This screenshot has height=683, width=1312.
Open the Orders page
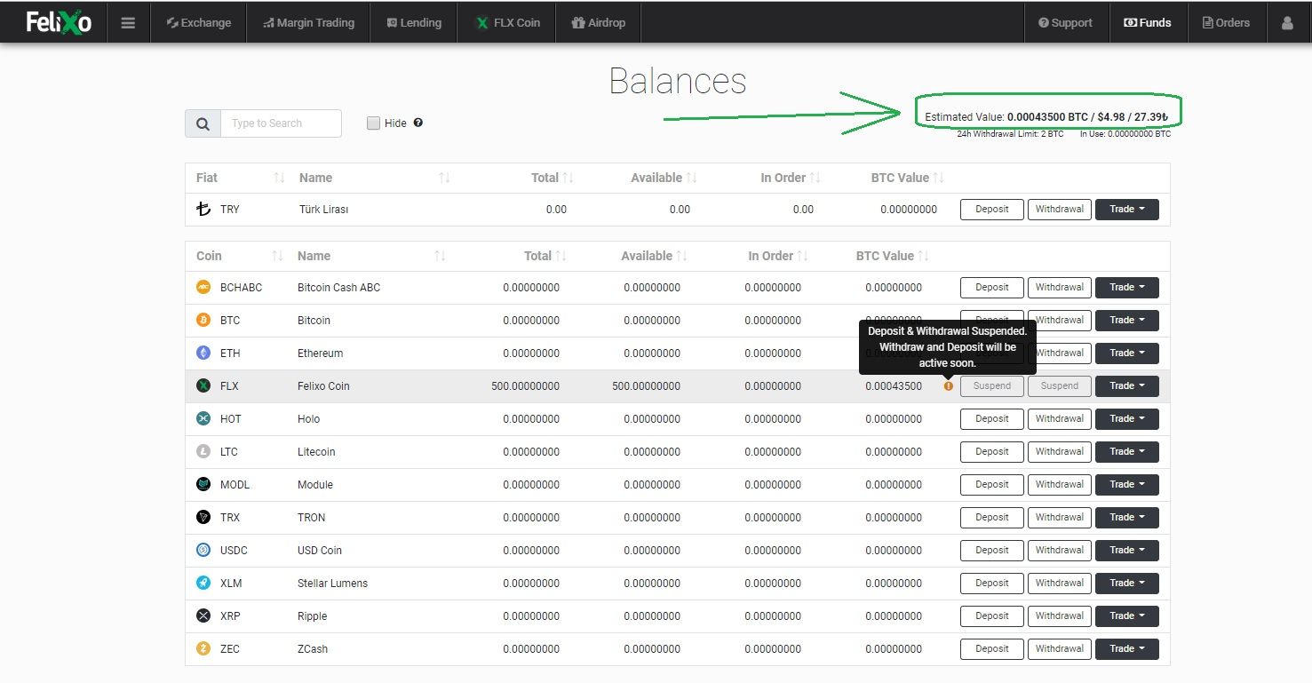[x=1226, y=23]
